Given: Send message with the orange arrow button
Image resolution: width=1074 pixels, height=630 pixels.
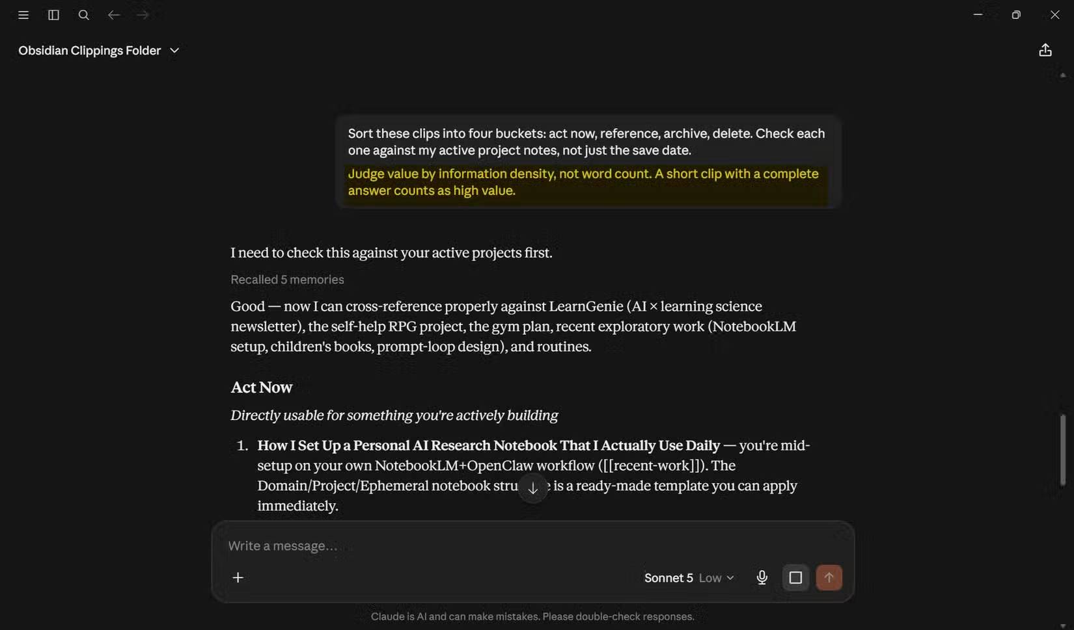Looking at the screenshot, I should [x=829, y=577].
